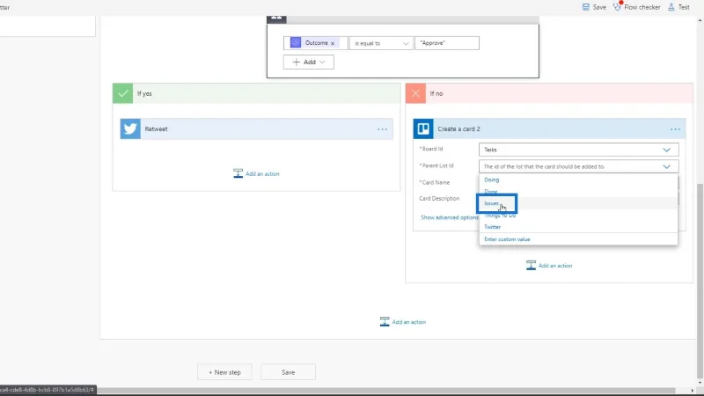704x396 pixels.
Task: Click the horizontal scrollbar at the bottom
Action: tap(386, 390)
